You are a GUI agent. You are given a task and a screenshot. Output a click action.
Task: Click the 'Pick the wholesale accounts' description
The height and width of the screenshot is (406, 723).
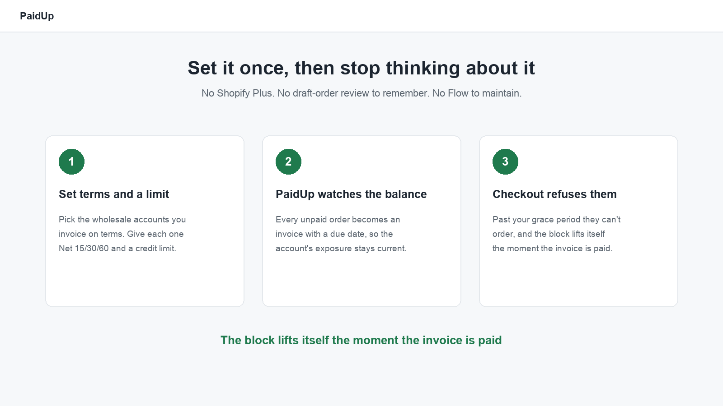122,234
